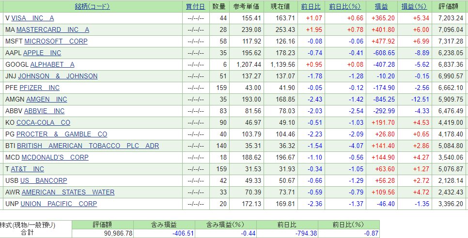View AMGEN INC stock page
Viewport: 468px width, 238px height.
pos(47,100)
